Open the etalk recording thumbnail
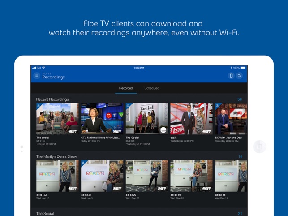288x216 pixels. [191, 119]
